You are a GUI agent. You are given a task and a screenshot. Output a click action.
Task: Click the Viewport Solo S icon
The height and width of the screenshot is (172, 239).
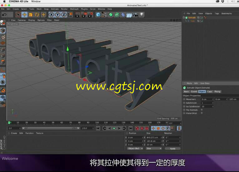(x=3, y=82)
